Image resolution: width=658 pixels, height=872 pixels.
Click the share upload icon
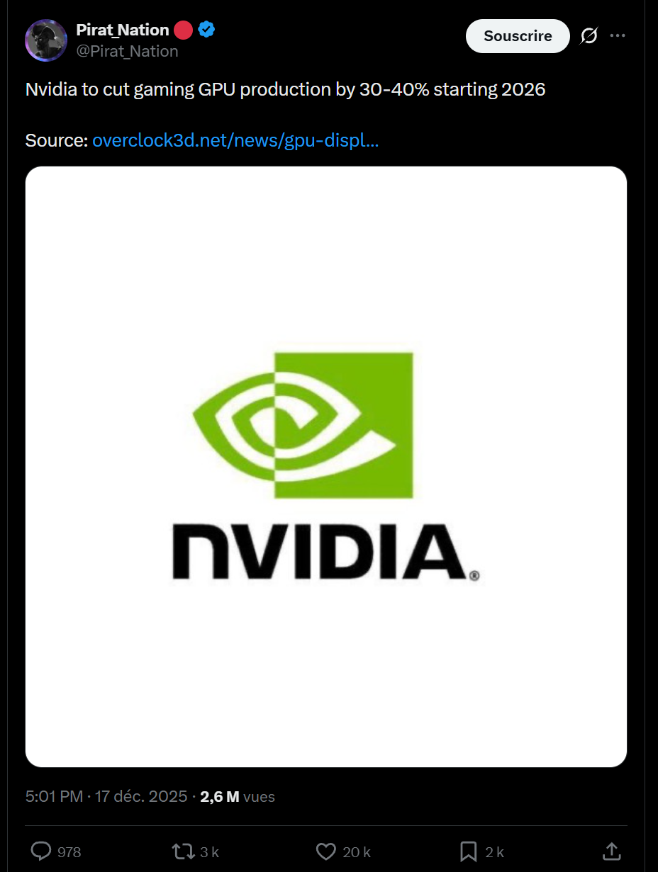tap(611, 851)
